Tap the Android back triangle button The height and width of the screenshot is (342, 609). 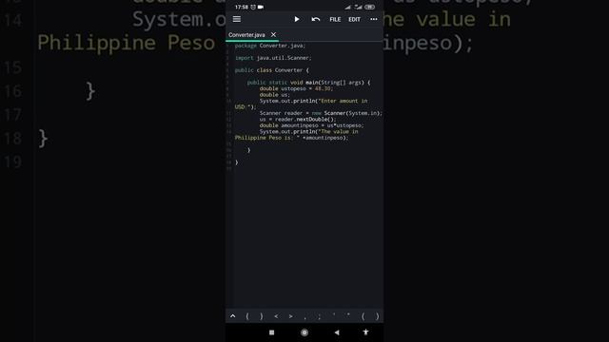pos(337,332)
